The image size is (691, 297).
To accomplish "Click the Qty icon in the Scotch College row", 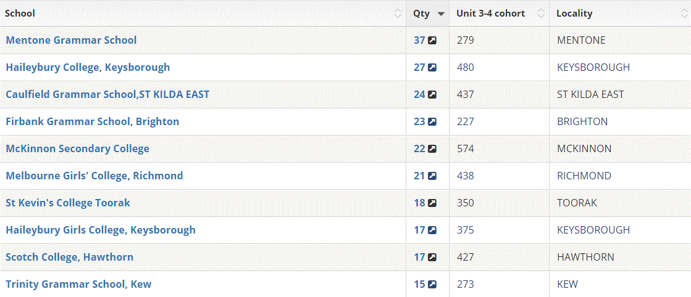I will tap(432, 258).
